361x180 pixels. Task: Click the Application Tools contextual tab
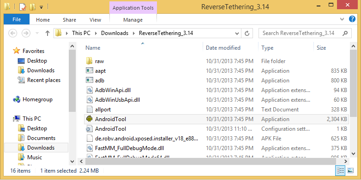133,8
